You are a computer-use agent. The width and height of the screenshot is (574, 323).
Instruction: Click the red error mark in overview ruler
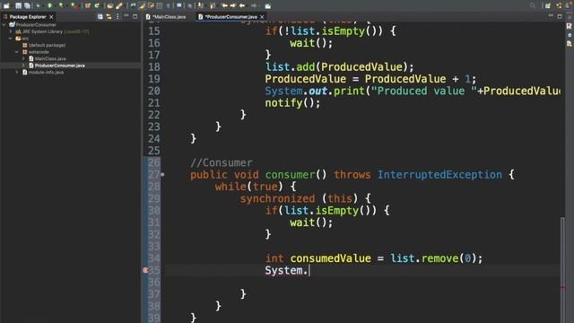[562, 287]
